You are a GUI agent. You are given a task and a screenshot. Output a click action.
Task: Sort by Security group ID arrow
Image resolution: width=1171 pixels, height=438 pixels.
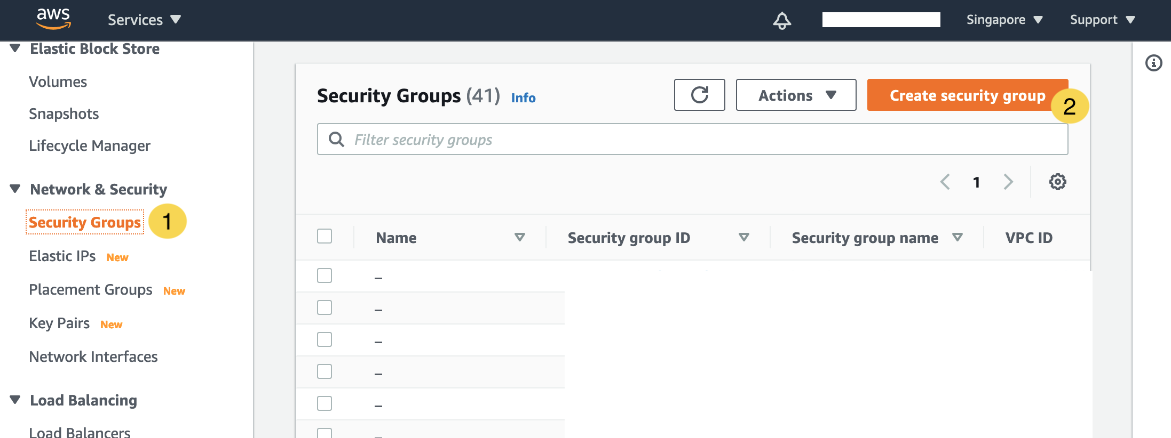click(743, 237)
